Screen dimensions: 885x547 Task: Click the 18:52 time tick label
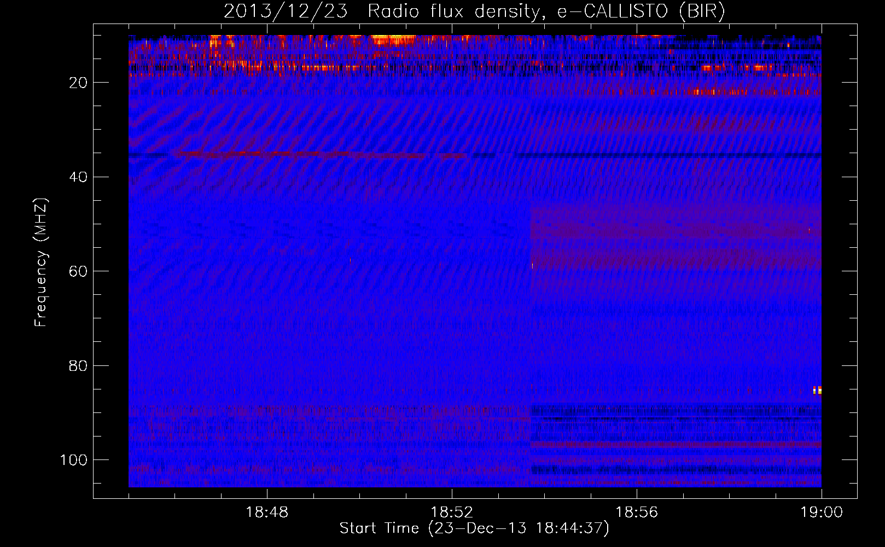point(452,513)
